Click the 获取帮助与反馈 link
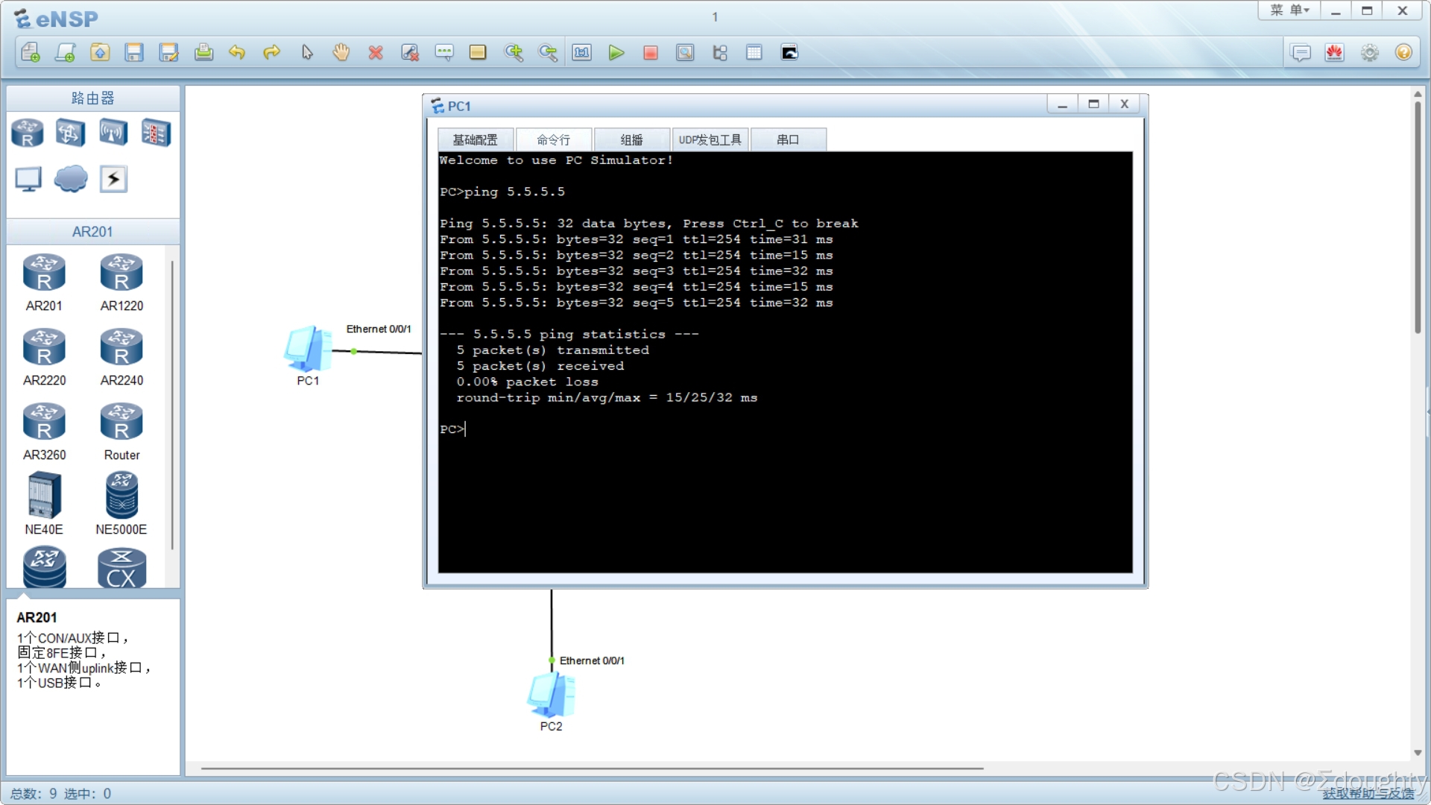Screen dimensions: 1431x805 [1368, 794]
